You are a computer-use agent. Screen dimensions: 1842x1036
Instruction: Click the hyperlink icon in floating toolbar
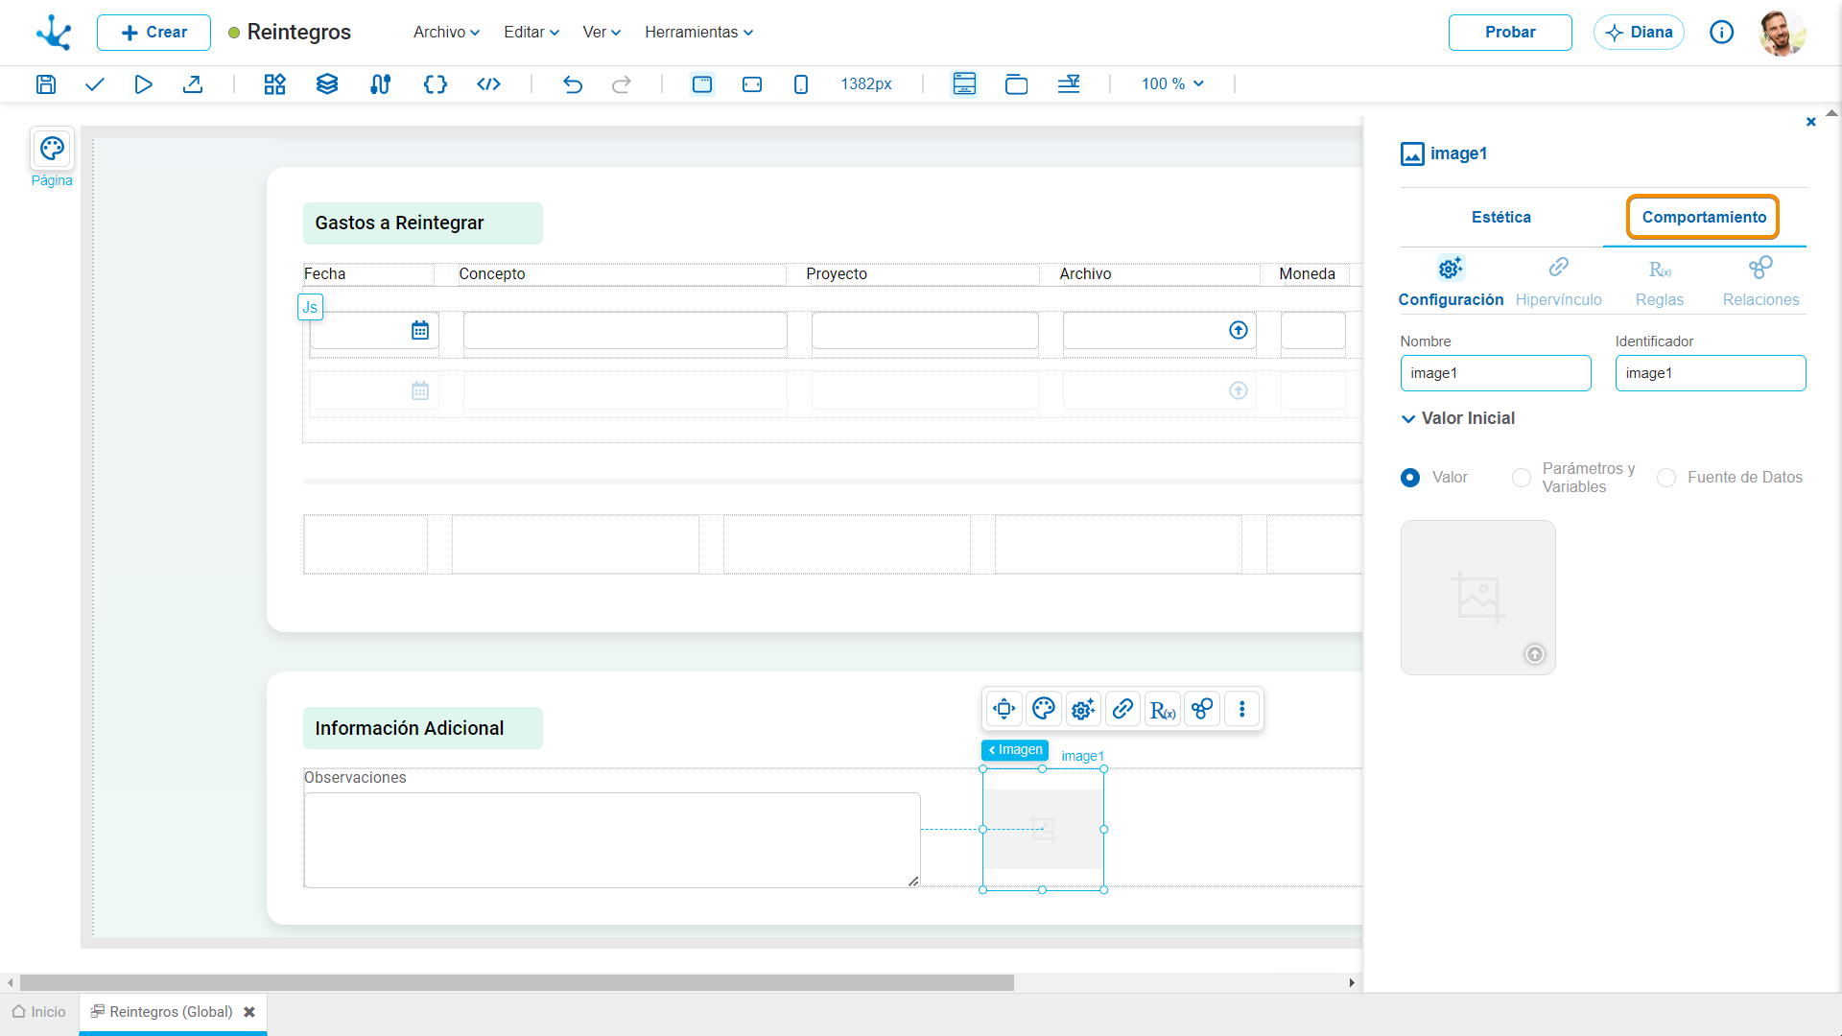(1122, 710)
